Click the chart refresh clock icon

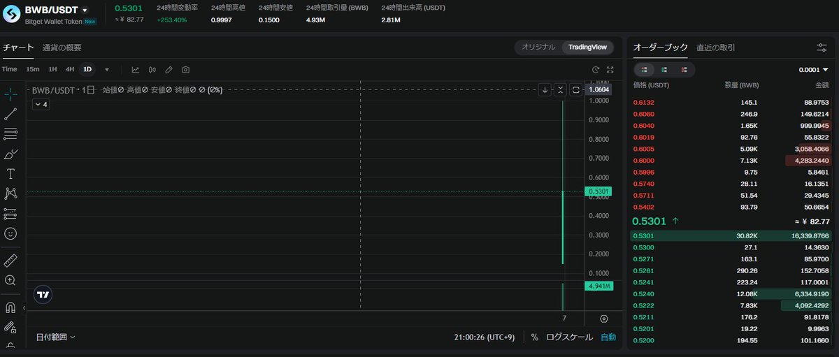[x=596, y=69]
